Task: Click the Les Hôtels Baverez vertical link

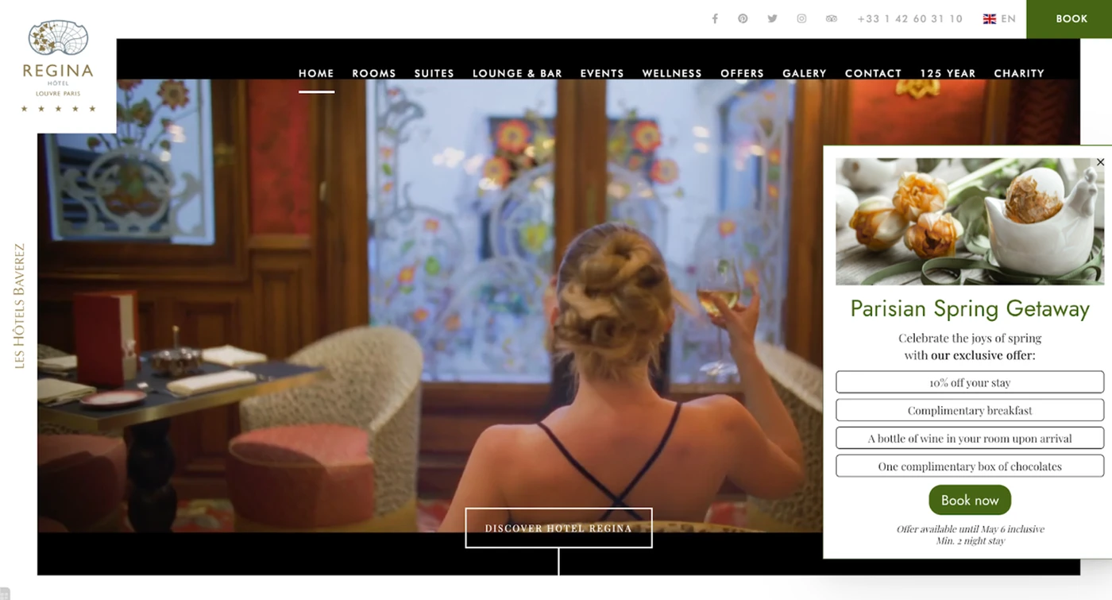Action: point(20,305)
